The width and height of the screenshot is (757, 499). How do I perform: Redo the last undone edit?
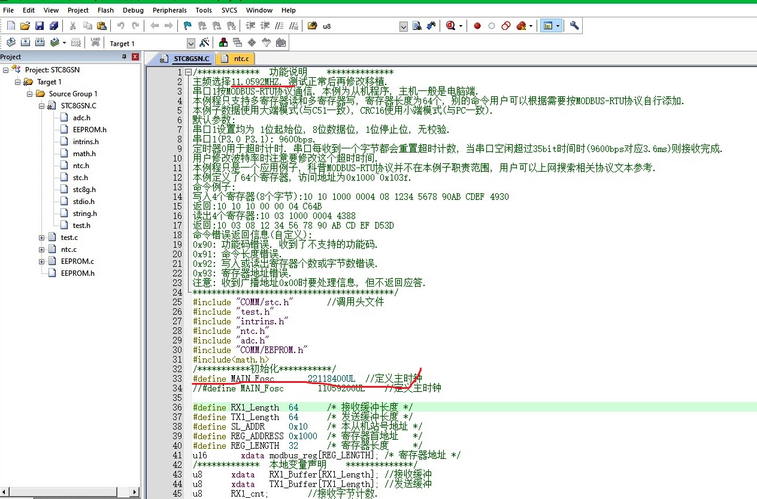(135, 26)
